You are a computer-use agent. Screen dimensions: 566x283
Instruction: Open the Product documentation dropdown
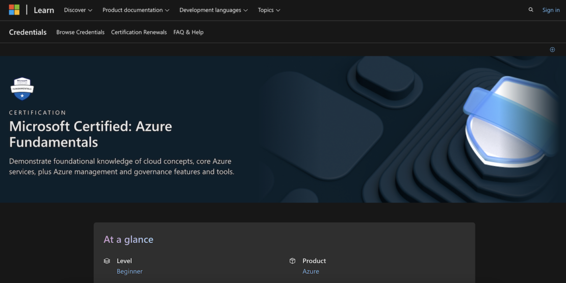coord(136,10)
